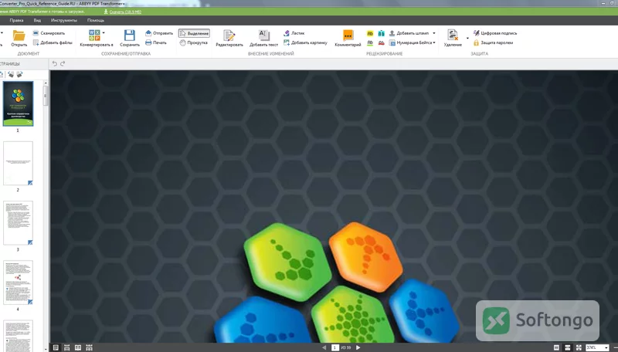Viewport: 618px width, 352px height.
Task: Click the Скачать (18.9 МБ) update link
Action: [x=125, y=12]
